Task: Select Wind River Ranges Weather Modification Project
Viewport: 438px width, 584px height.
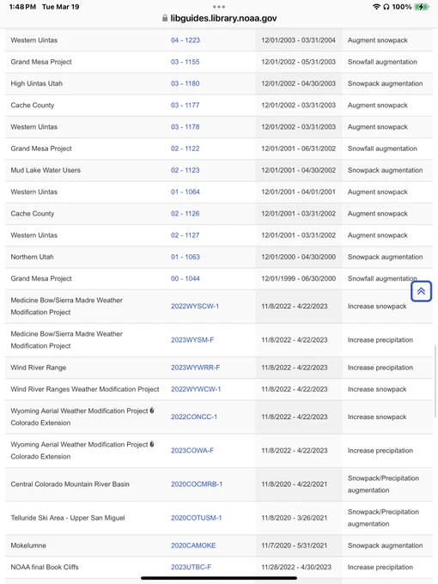Action: (85, 389)
